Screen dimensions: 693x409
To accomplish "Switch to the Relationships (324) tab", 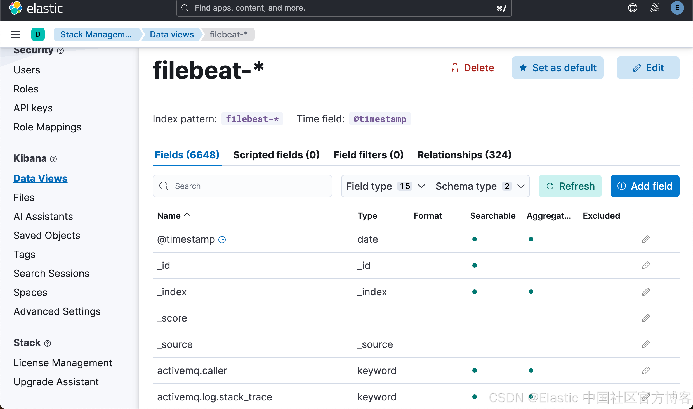I will (464, 155).
